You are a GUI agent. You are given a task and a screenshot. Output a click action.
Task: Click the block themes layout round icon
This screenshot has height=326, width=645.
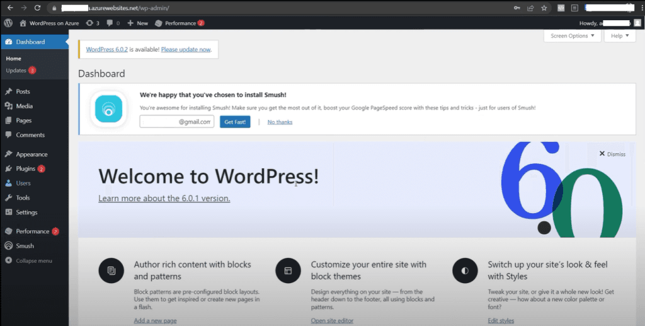coord(288,271)
